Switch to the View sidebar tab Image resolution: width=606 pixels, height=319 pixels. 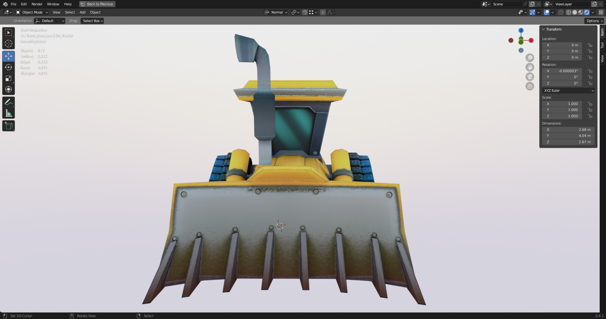pos(602,59)
